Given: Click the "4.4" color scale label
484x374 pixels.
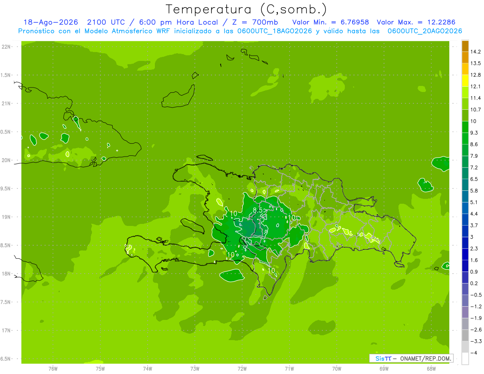Looking at the screenshot, I should 475,213.
